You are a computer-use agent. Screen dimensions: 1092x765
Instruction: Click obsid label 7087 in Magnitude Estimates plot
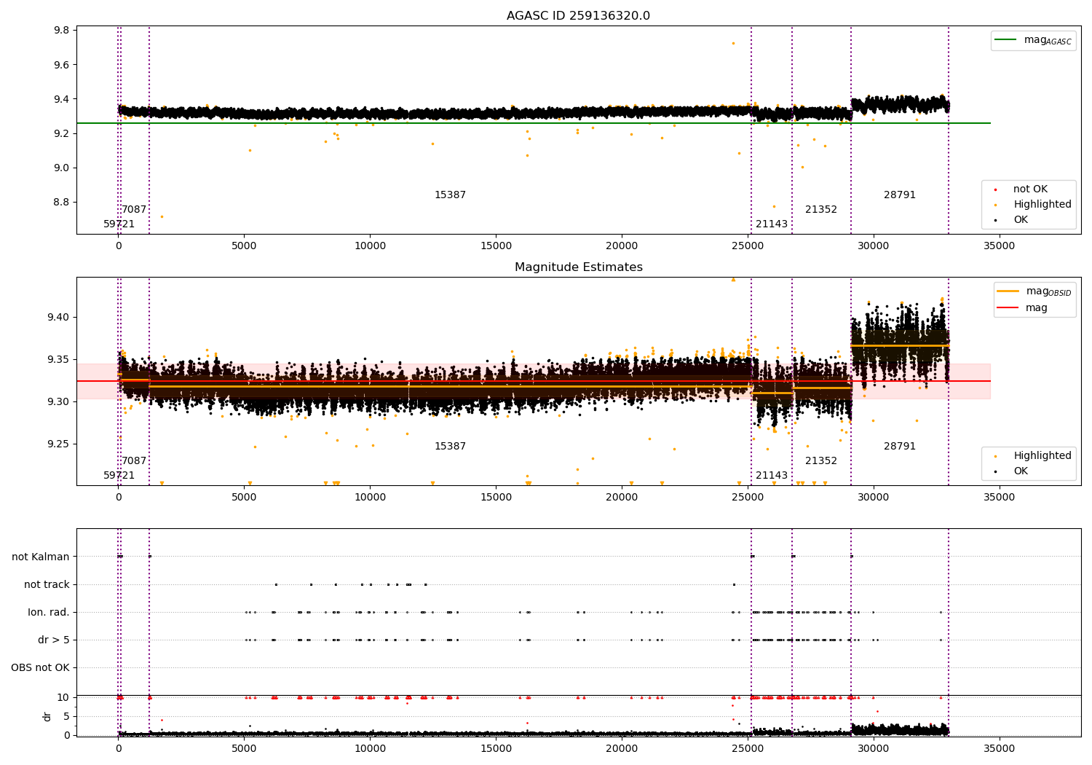(x=134, y=461)
